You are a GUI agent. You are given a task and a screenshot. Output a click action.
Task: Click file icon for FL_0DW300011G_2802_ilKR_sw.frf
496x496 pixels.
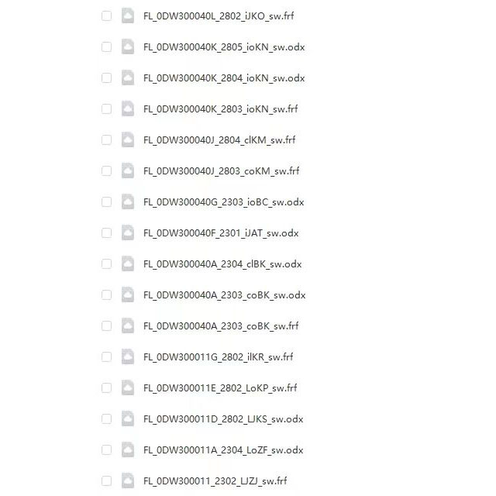pyautogui.click(x=128, y=356)
